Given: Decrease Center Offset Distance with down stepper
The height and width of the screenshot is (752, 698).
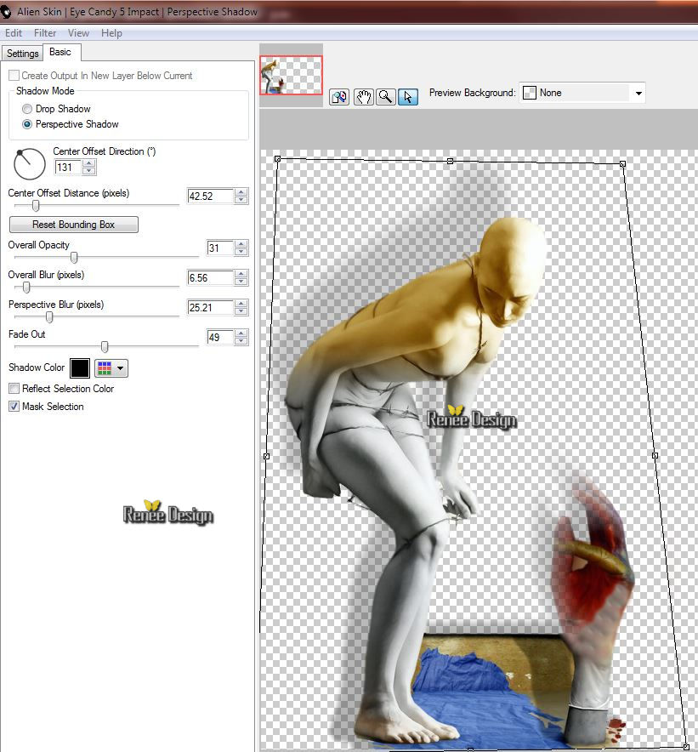Looking at the screenshot, I should (241, 200).
